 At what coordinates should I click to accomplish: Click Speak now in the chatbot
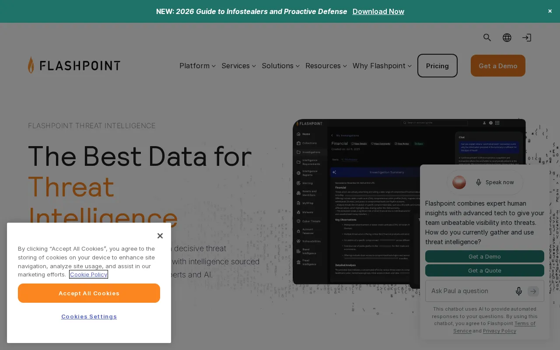click(x=495, y=182)
